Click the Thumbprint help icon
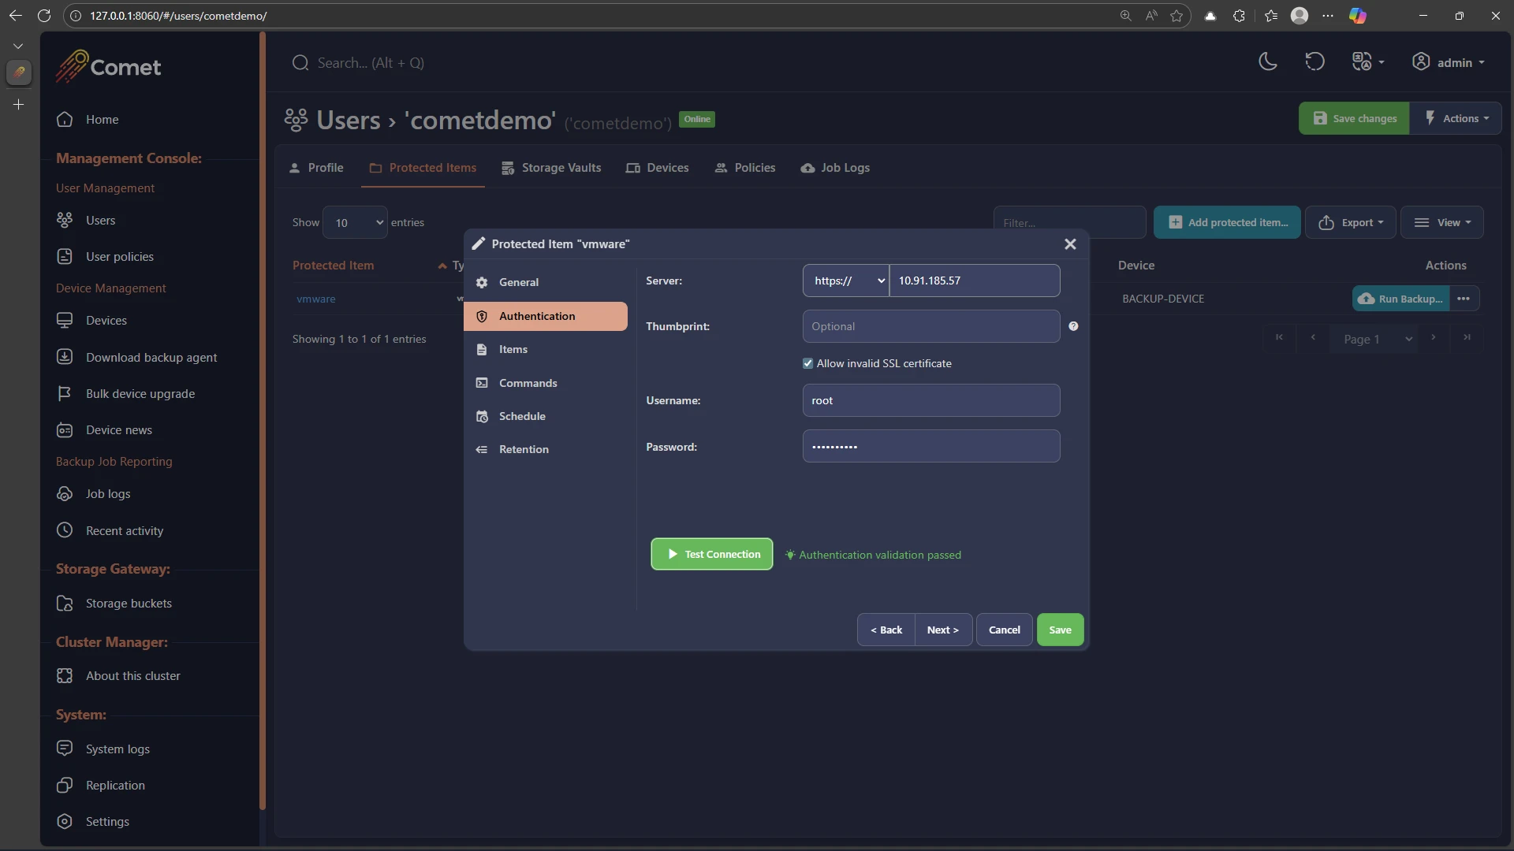Screen dimensions: 1514x851 pyautogui.click(x=1073, y=326)
